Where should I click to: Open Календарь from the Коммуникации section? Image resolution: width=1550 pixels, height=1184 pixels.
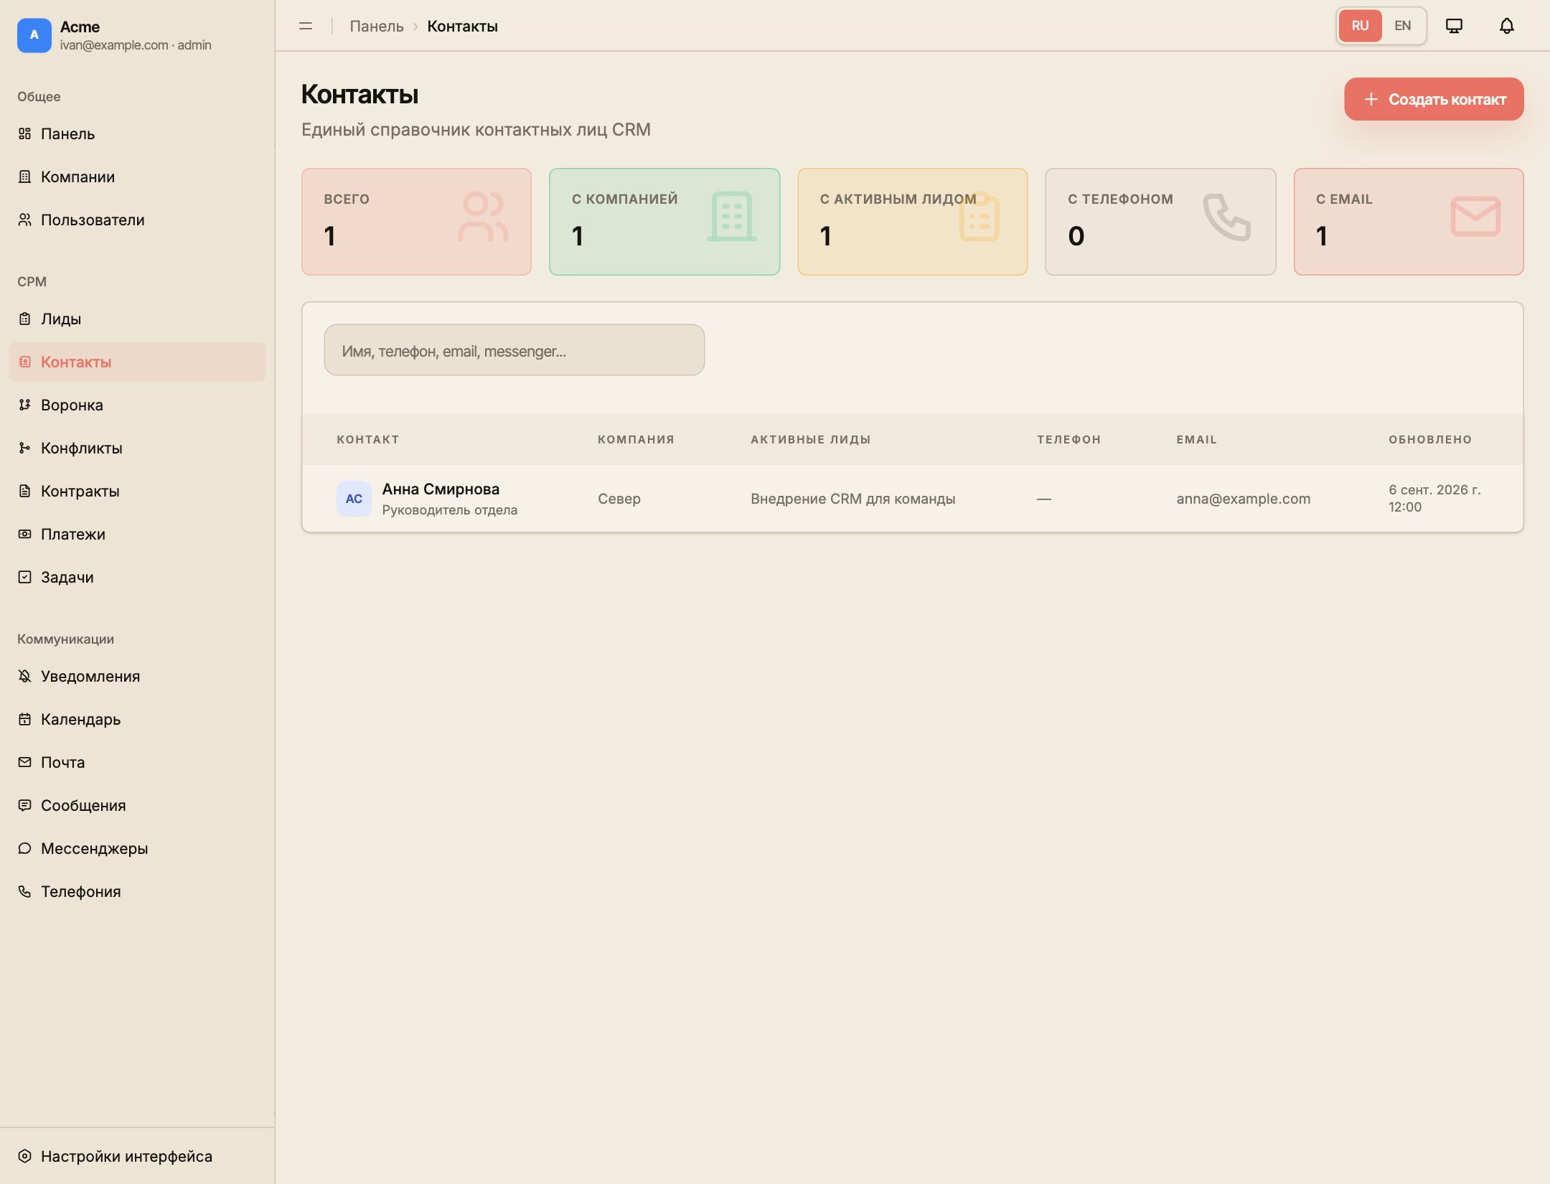pyautogui.click(x=137, y=719)
